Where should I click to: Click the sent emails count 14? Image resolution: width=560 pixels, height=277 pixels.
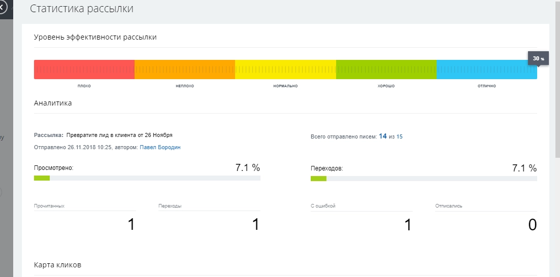click(383, 136)
